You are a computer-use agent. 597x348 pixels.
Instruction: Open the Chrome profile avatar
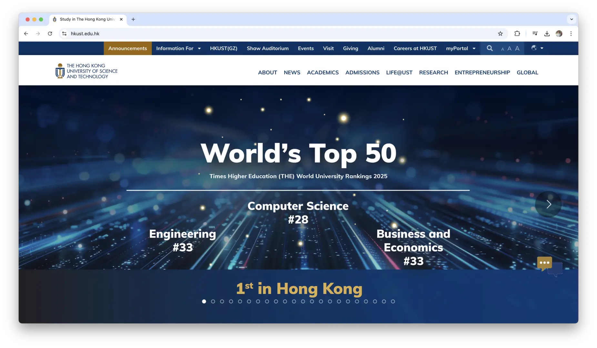[x=559, y=34]
